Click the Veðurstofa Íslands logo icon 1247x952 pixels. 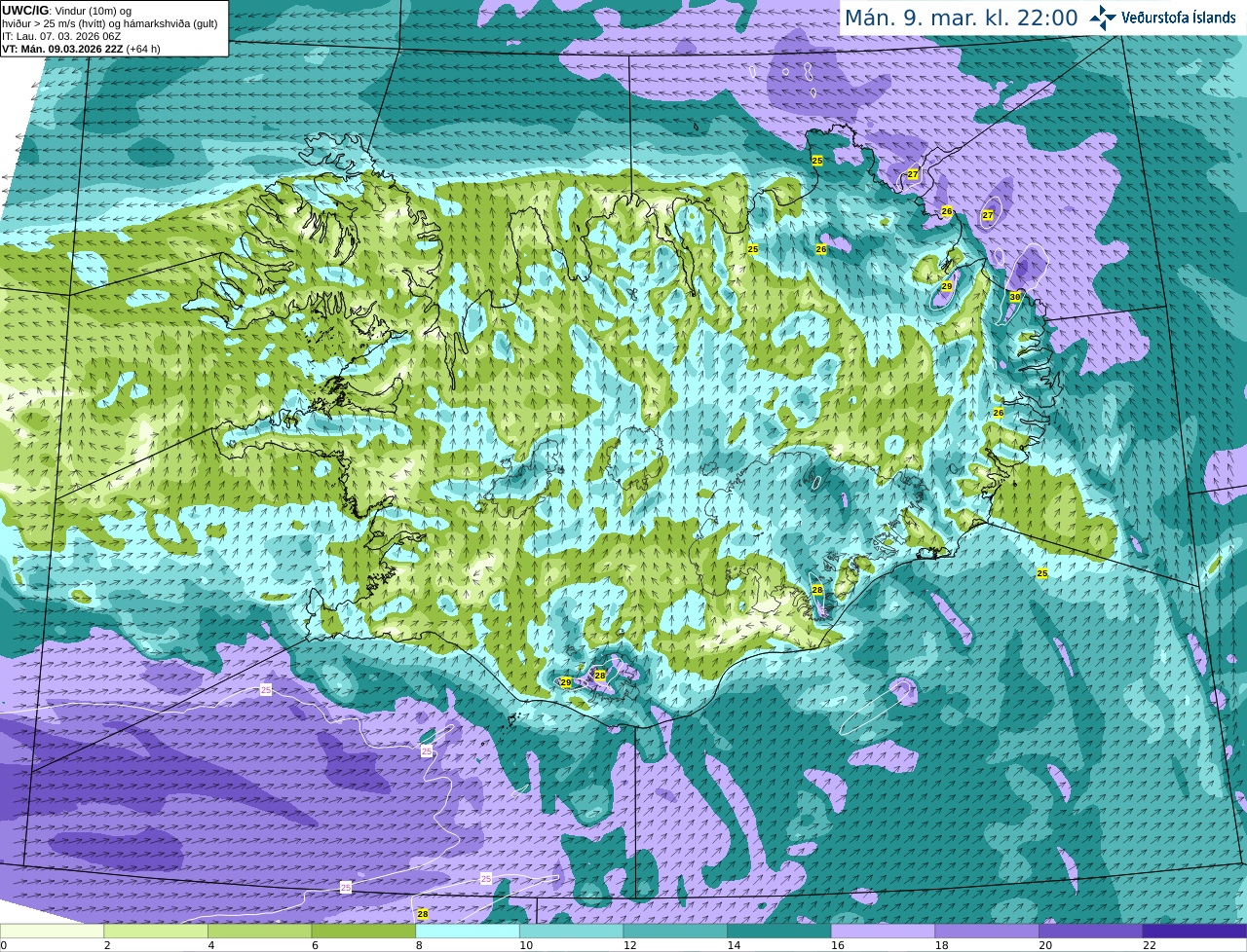click(1103, 18)
